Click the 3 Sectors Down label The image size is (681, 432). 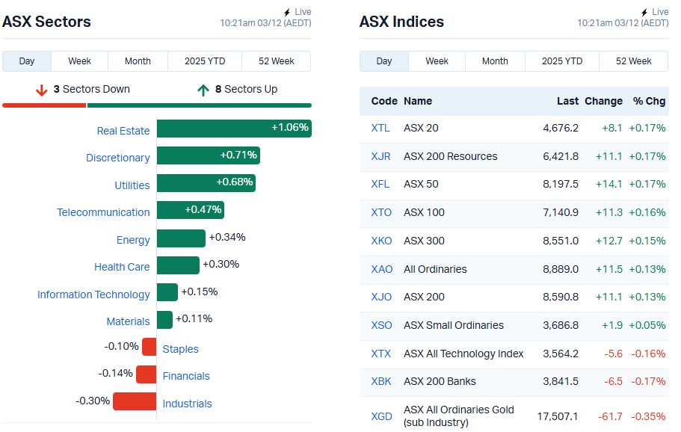(92, 89)
